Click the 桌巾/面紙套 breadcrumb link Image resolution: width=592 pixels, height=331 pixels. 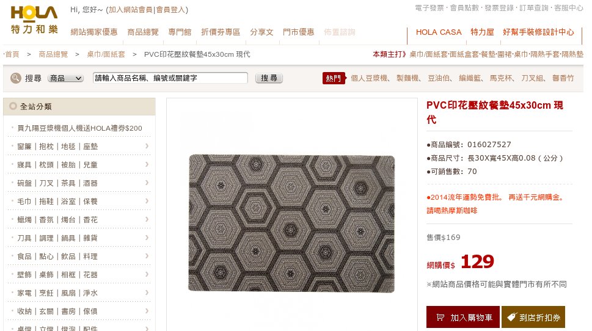point(106,54)
